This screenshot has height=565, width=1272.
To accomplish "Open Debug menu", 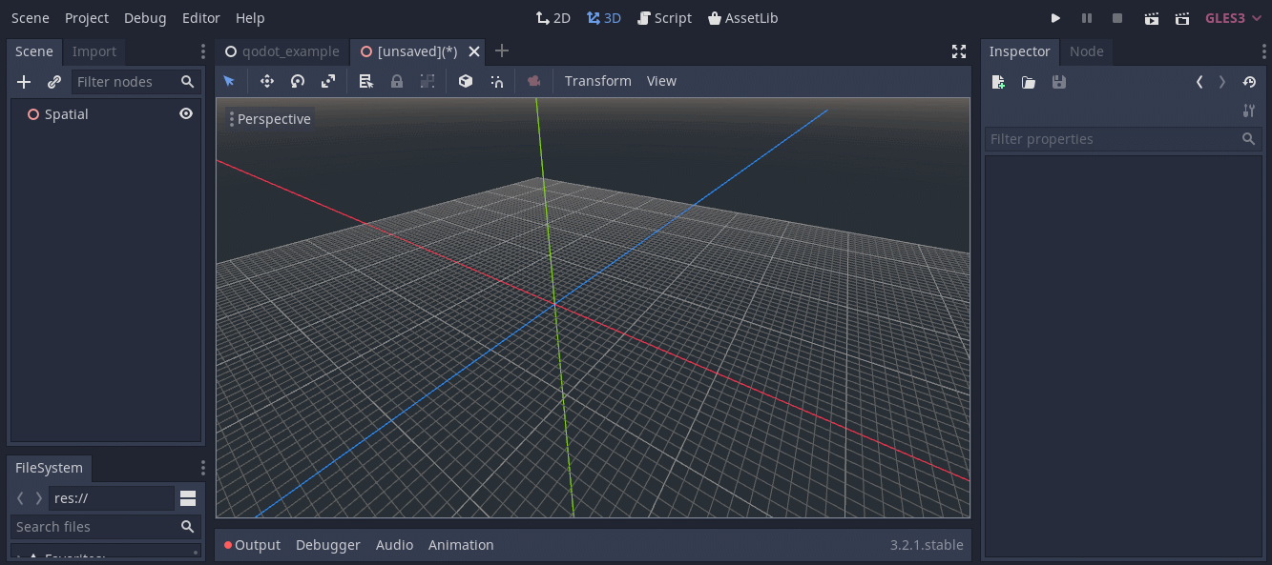I will tap(145, 18).
